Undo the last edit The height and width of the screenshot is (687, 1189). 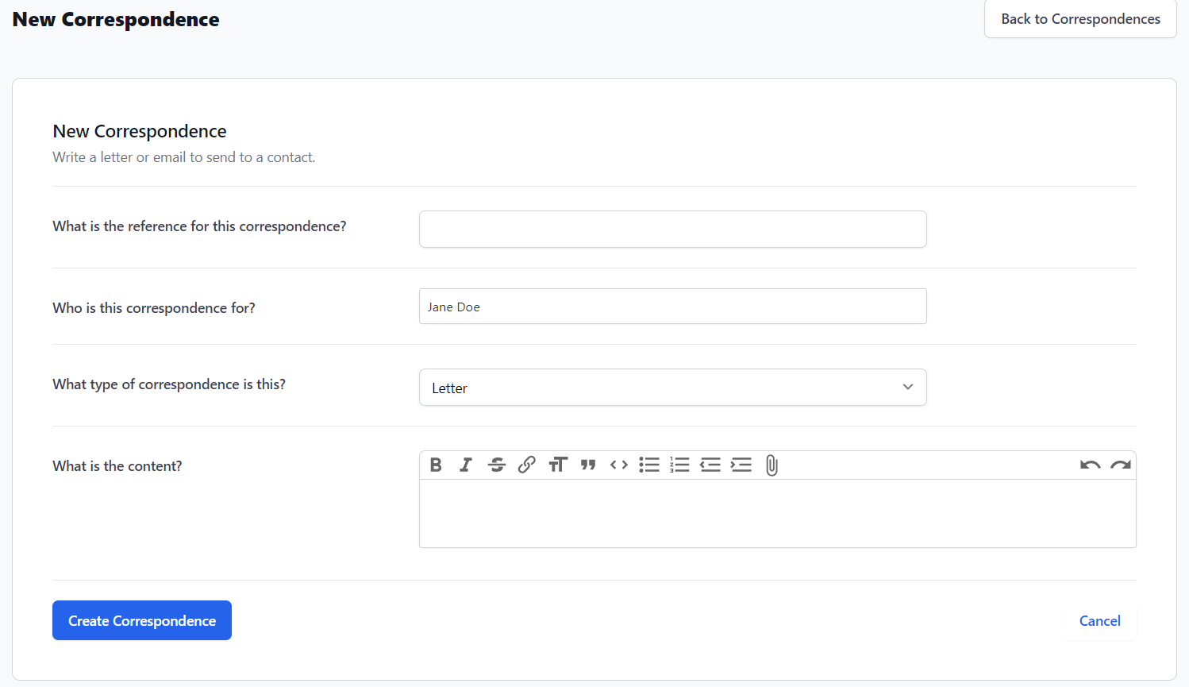click(x=1090, y=465)
